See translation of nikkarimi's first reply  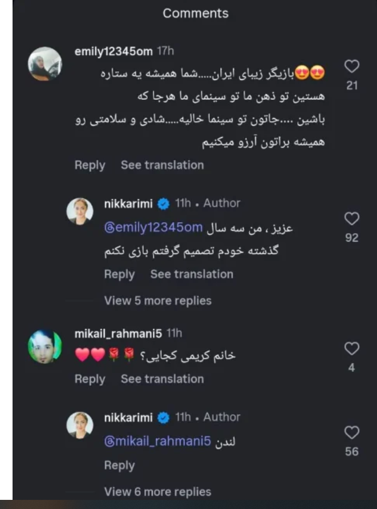(x=192, y=274)
